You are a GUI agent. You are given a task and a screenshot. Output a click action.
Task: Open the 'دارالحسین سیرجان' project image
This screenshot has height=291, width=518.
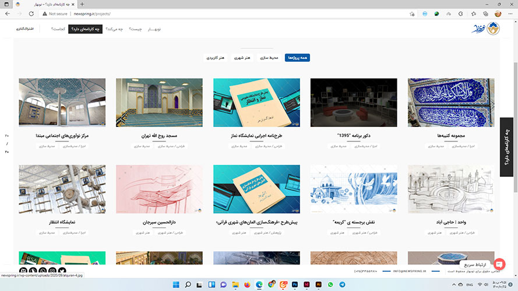159,189
